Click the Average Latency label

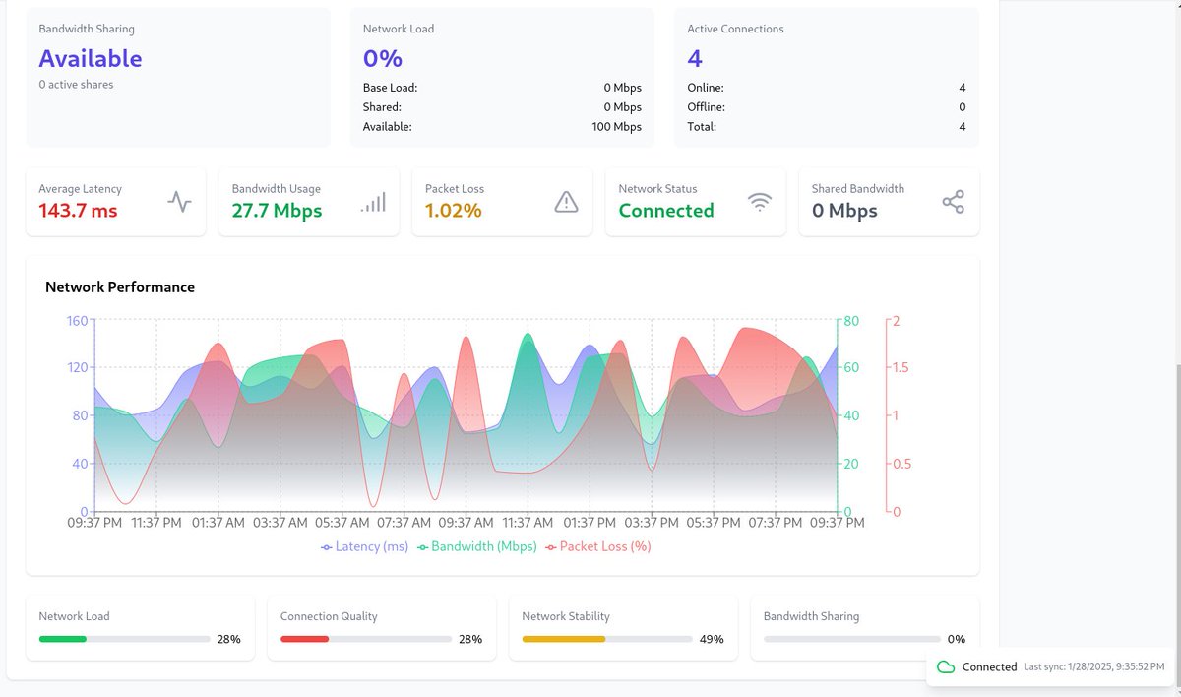pos(81,189)
